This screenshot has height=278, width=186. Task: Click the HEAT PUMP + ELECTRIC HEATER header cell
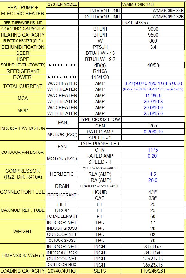click(23, 11)
